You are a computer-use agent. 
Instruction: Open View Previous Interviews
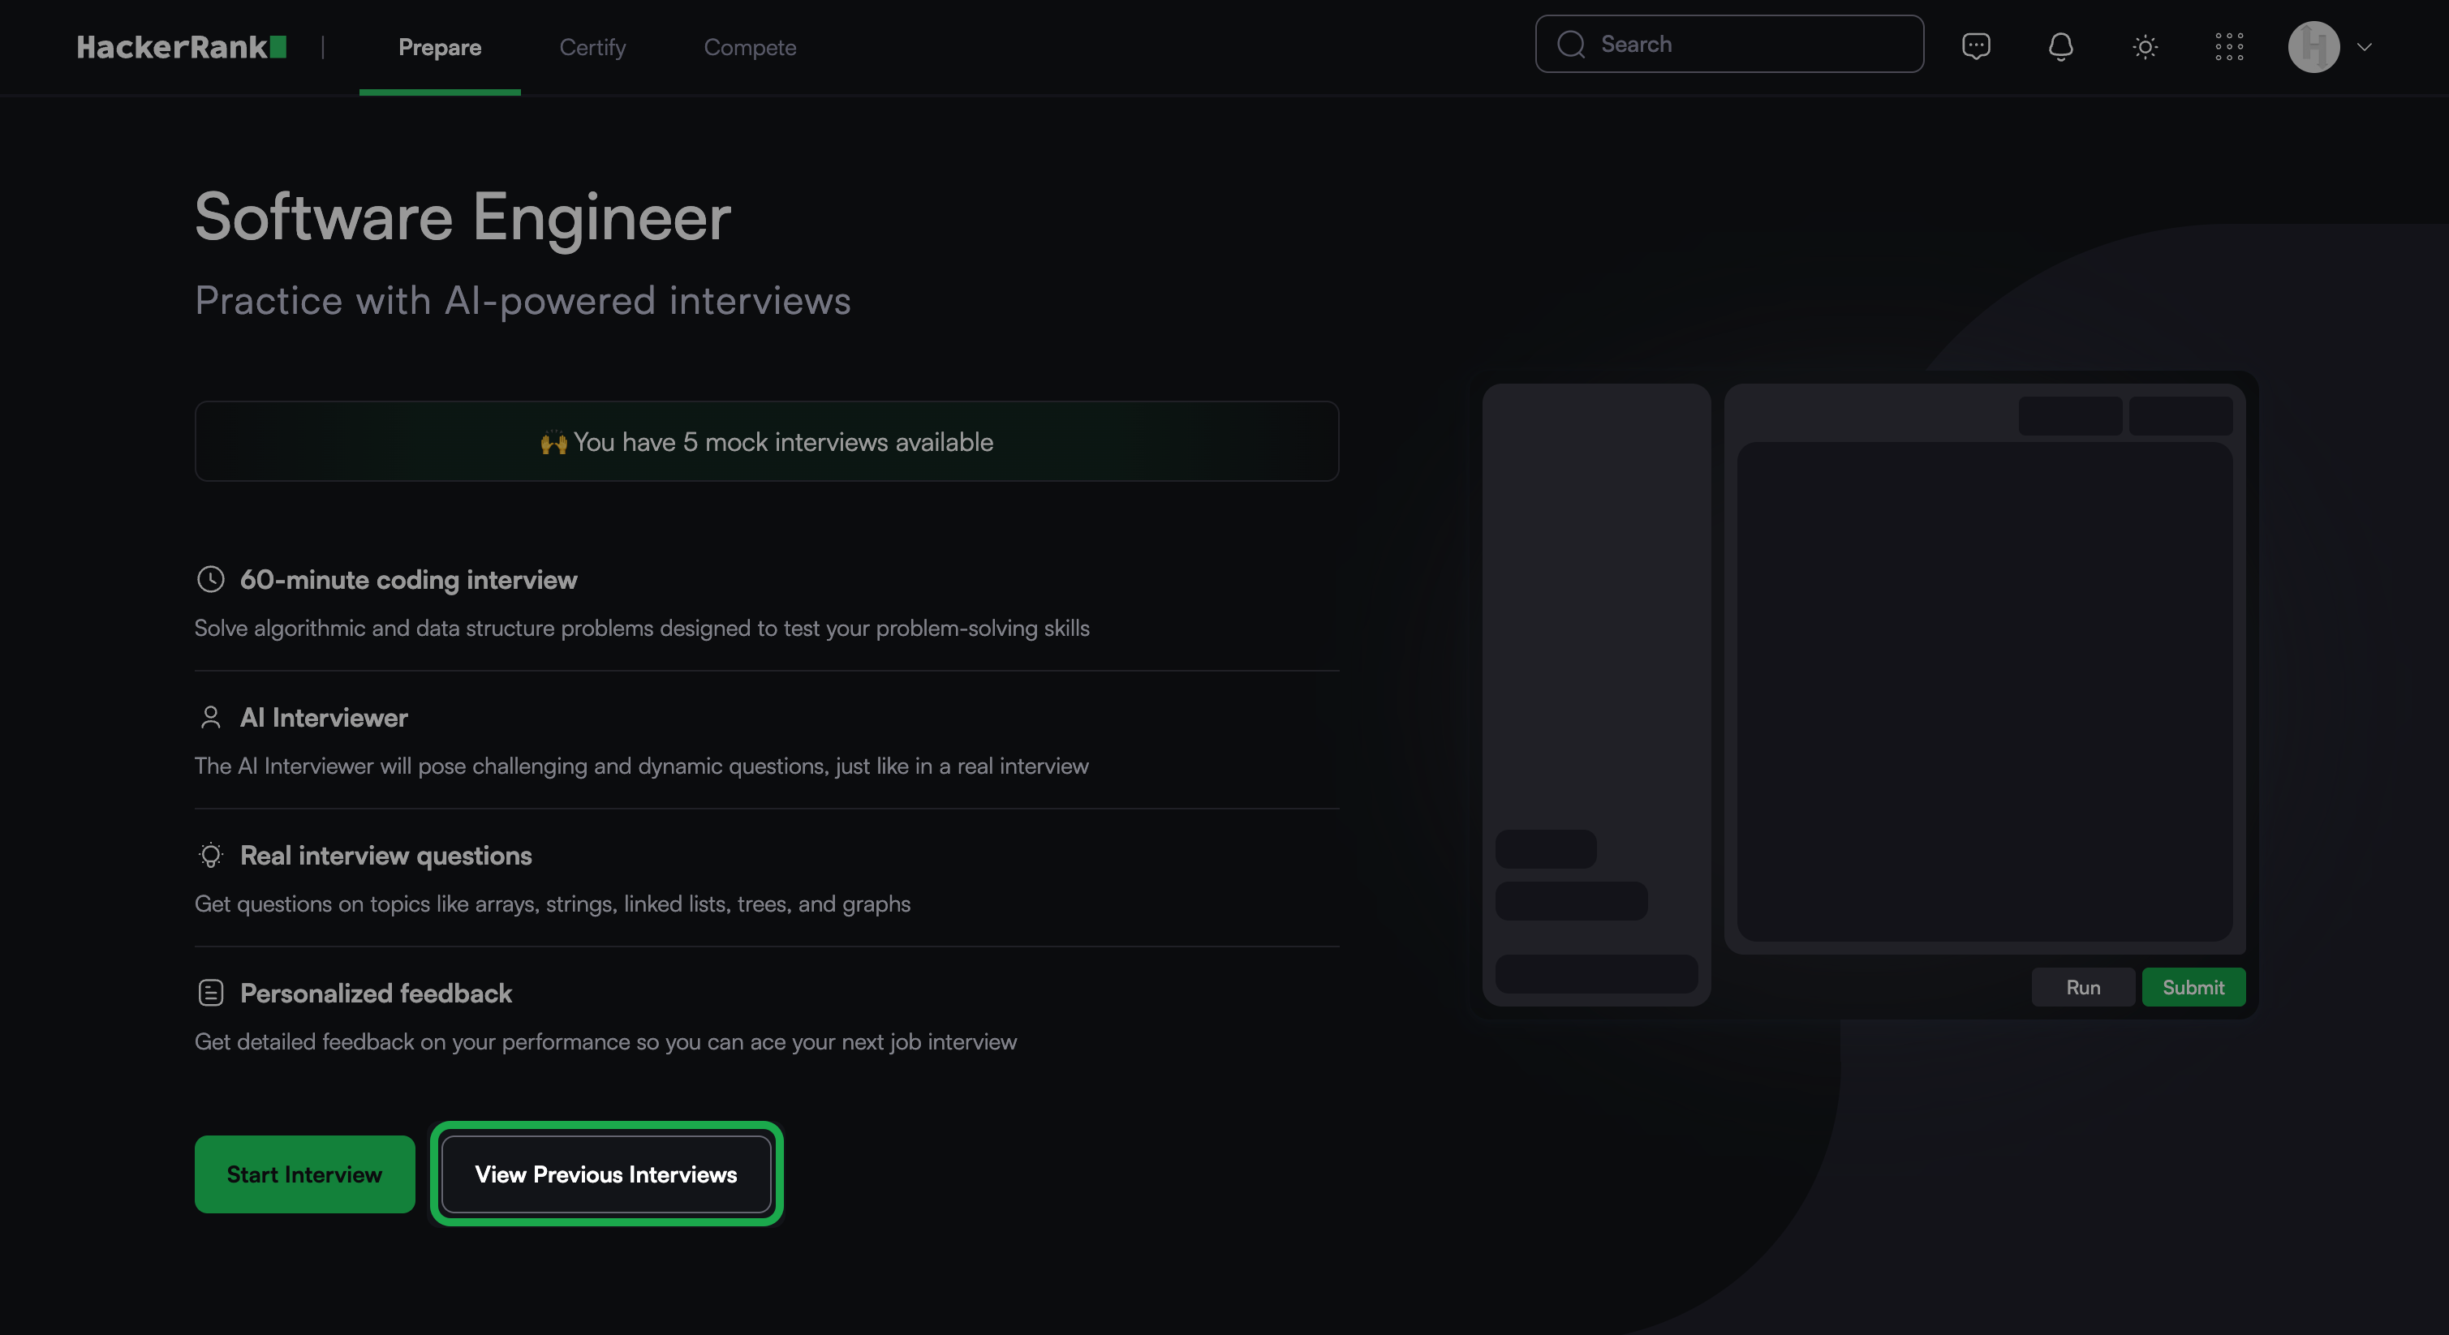605,1174
